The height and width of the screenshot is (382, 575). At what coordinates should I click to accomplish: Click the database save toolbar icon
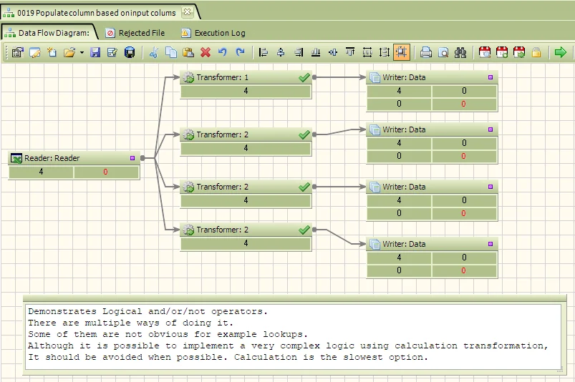click(130, 53)
